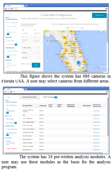Screen dimensions: 112x170
Task: Go back in the Create New Configuration browser
Action: tap(6, 9)
